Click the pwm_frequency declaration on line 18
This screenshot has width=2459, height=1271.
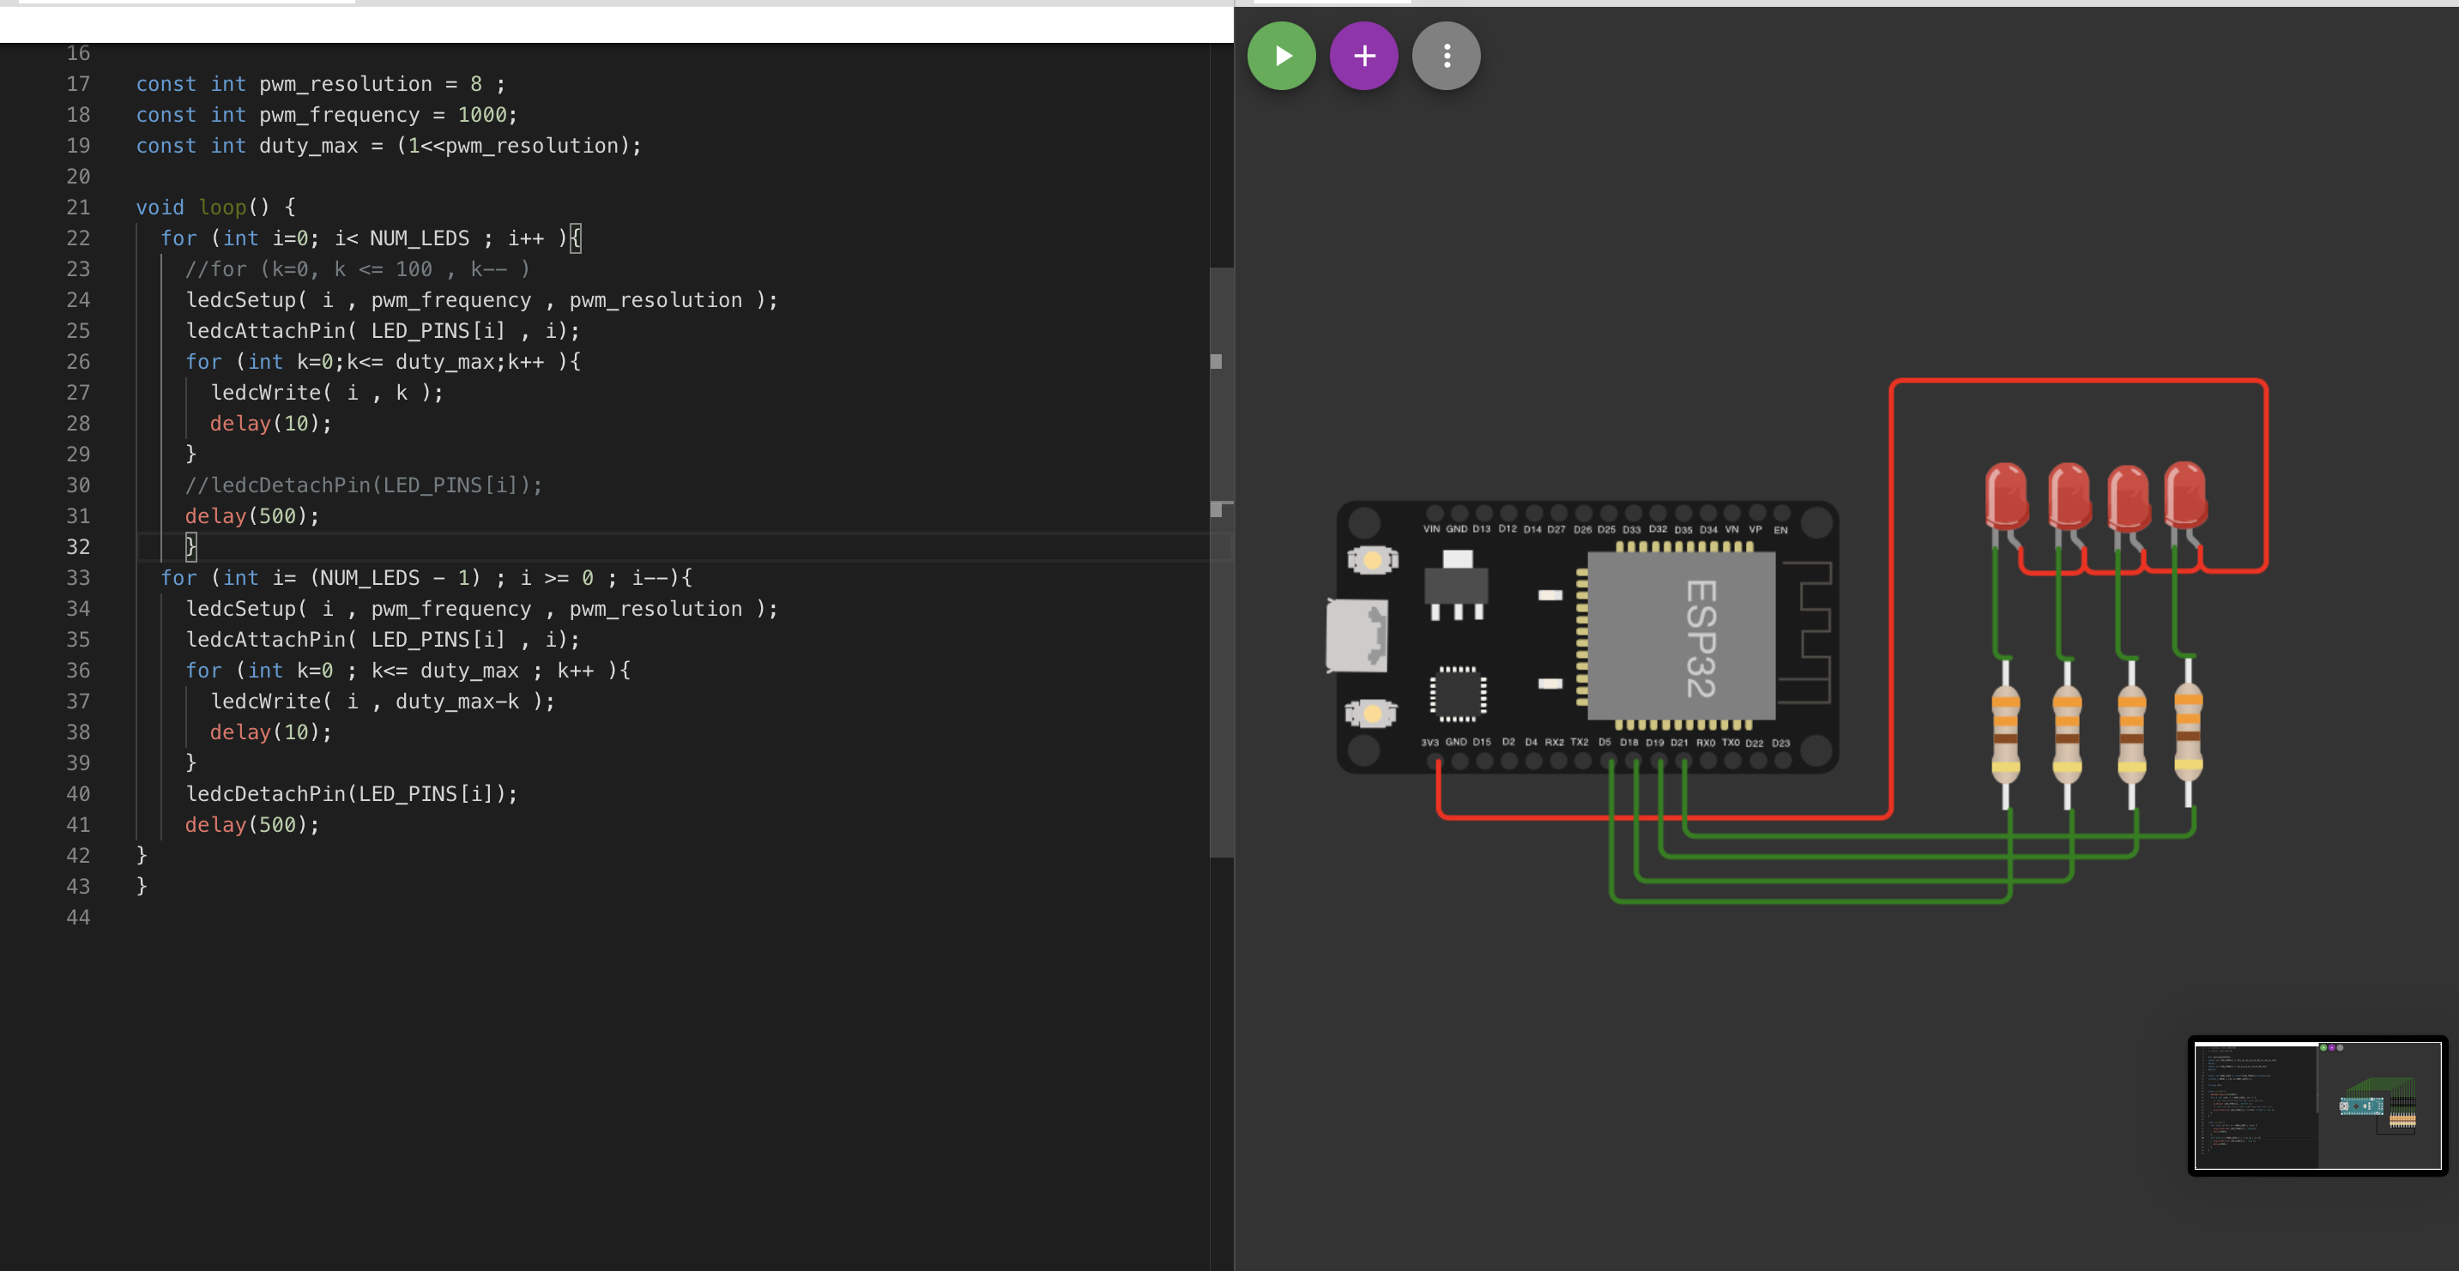click(x=327, y=115)
